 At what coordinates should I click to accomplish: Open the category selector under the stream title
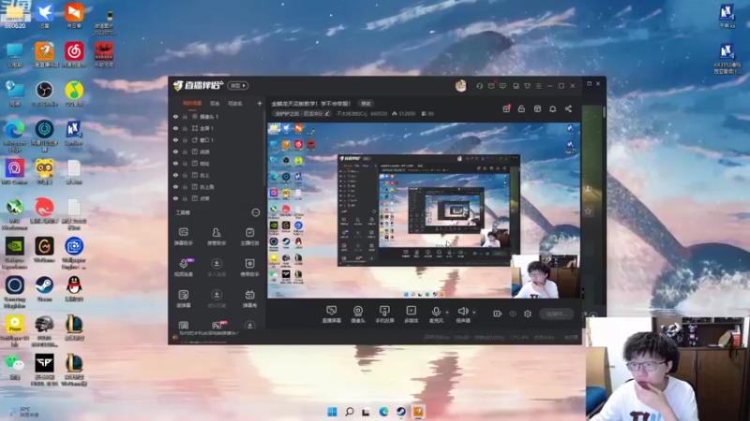pos(302,113)
